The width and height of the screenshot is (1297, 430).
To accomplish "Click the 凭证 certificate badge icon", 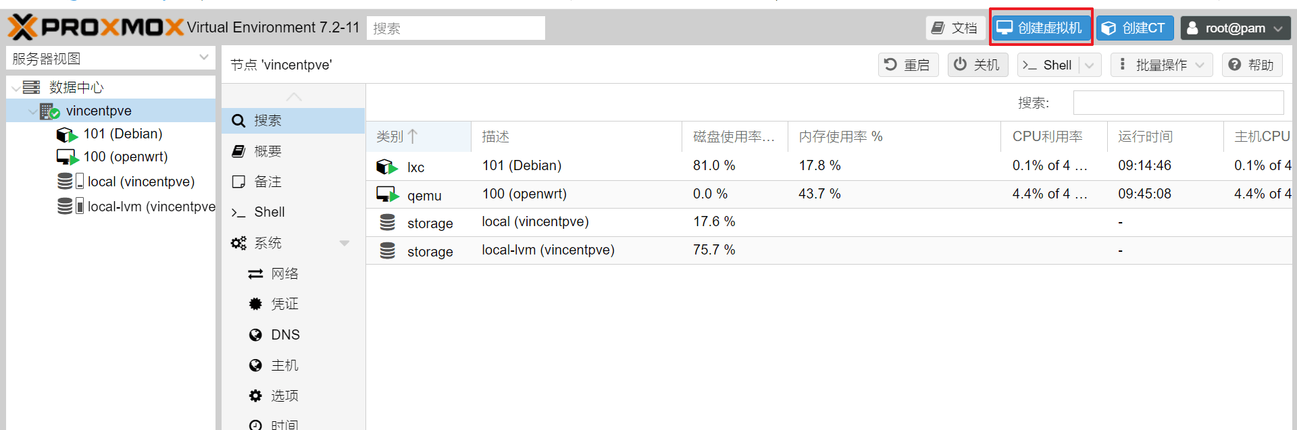I will [x=255, y=304].
